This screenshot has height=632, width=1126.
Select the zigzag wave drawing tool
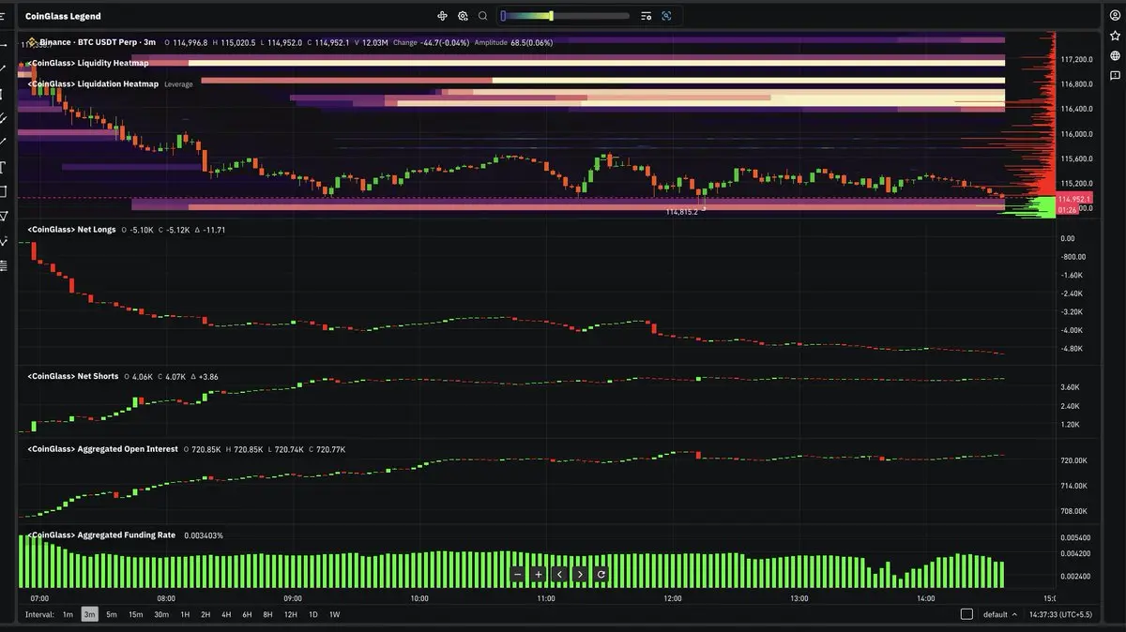[x=4, y=241]
